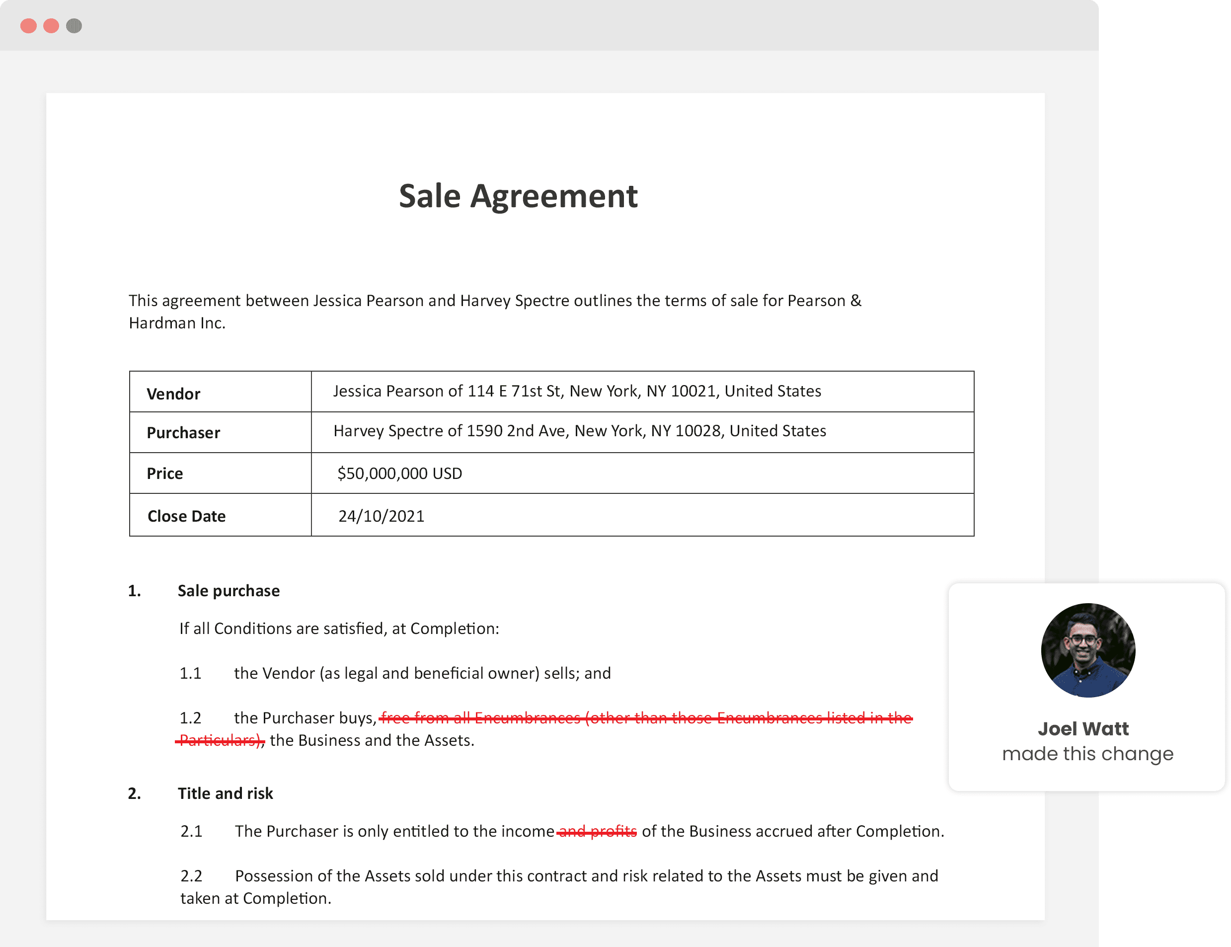Click the second red window dot
The width and height of the screenshot is (1231, 947).
click(x=51, y=26)
